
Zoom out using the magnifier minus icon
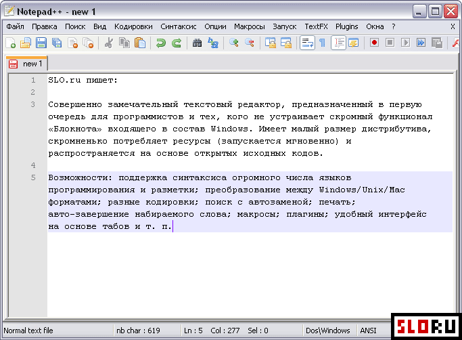[x=250, y=43]
